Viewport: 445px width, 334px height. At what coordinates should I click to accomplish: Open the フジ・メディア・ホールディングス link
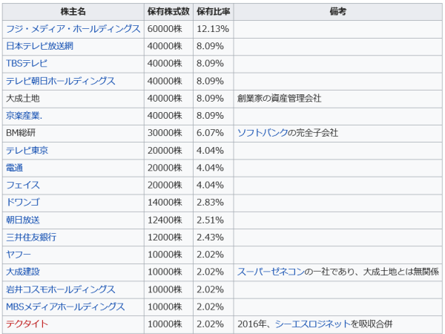73,29
